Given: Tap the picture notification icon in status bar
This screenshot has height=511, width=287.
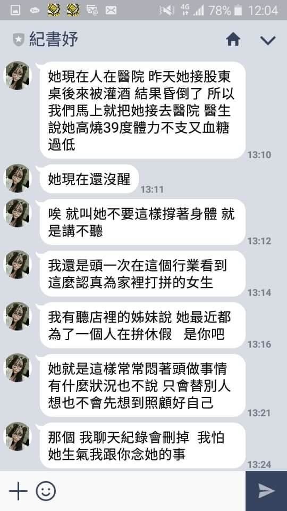Looking at the screenshot, I should (15, 11).
